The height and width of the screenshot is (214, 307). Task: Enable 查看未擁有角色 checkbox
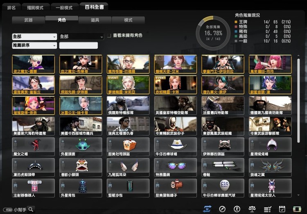109,36
